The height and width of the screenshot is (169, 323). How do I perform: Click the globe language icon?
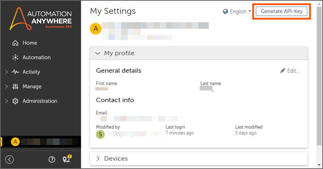click(225, 12)
